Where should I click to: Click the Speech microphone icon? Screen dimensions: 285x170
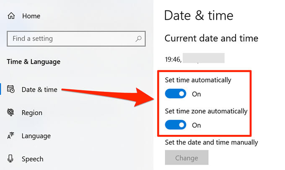11,159
